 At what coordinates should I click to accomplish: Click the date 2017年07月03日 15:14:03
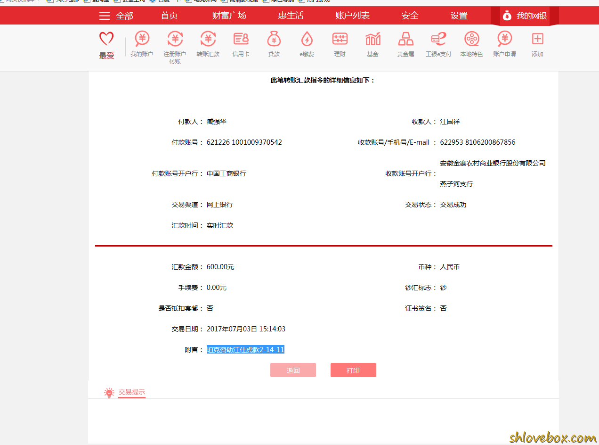tap(246, 329)
